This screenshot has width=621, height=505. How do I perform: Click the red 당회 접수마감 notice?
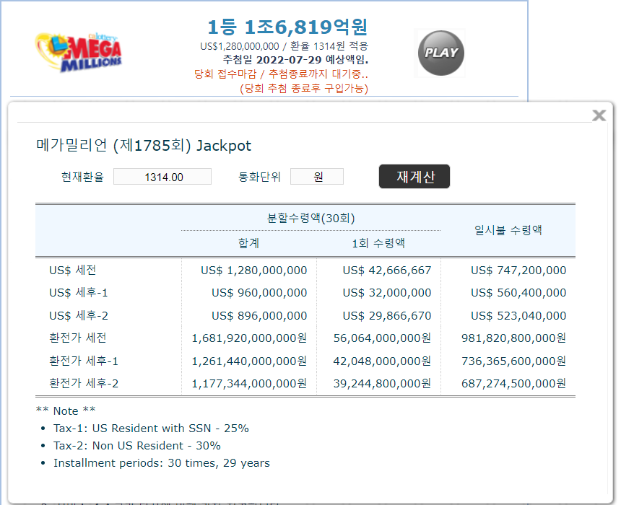click(281, 74)
